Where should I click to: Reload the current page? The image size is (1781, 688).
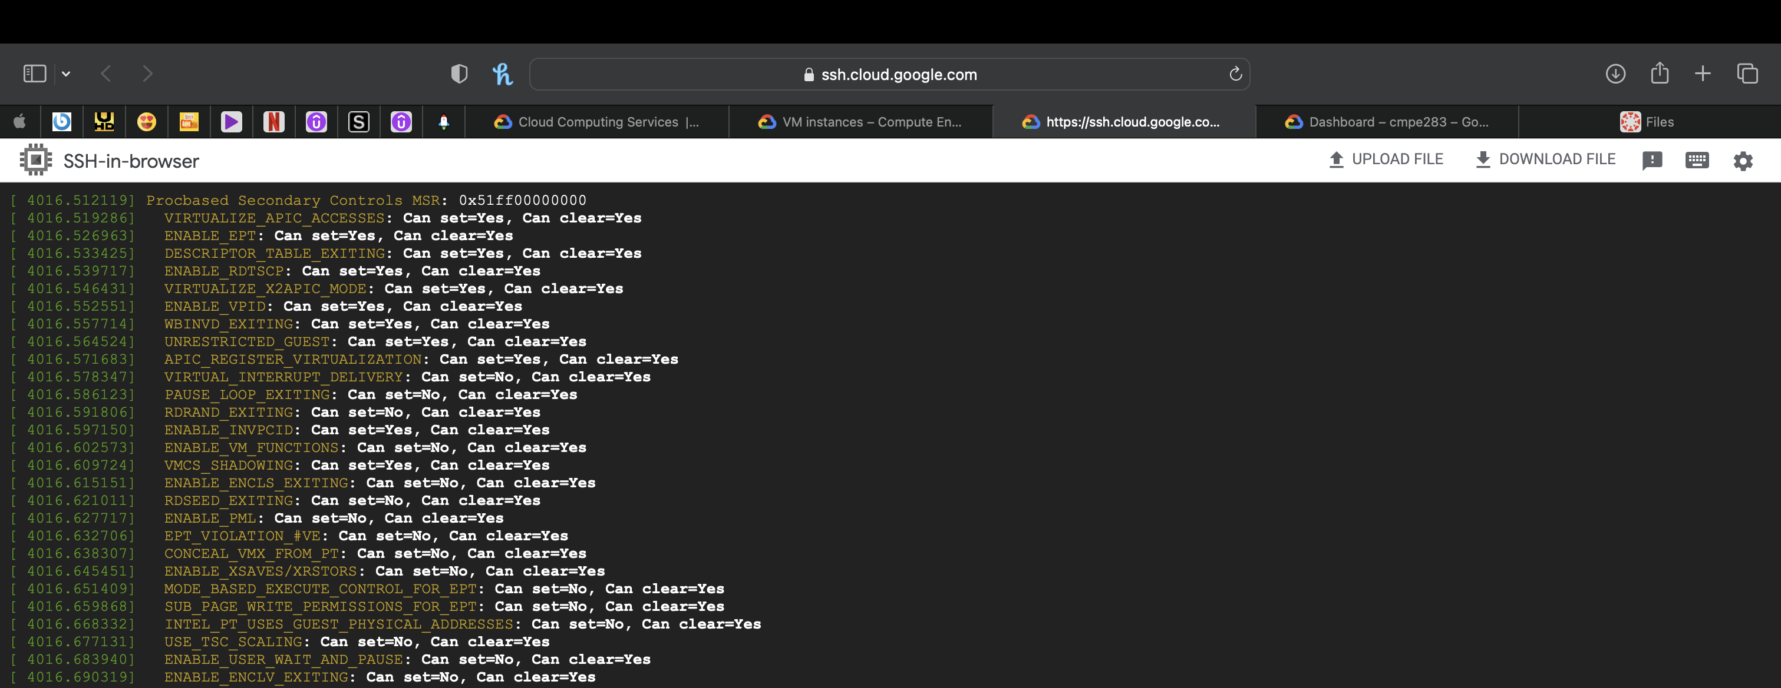(1236, 74)
